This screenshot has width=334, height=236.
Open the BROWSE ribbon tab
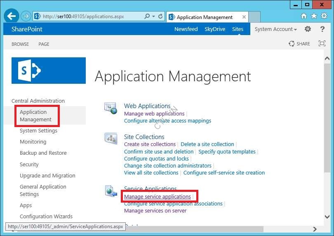coord(20,44)
